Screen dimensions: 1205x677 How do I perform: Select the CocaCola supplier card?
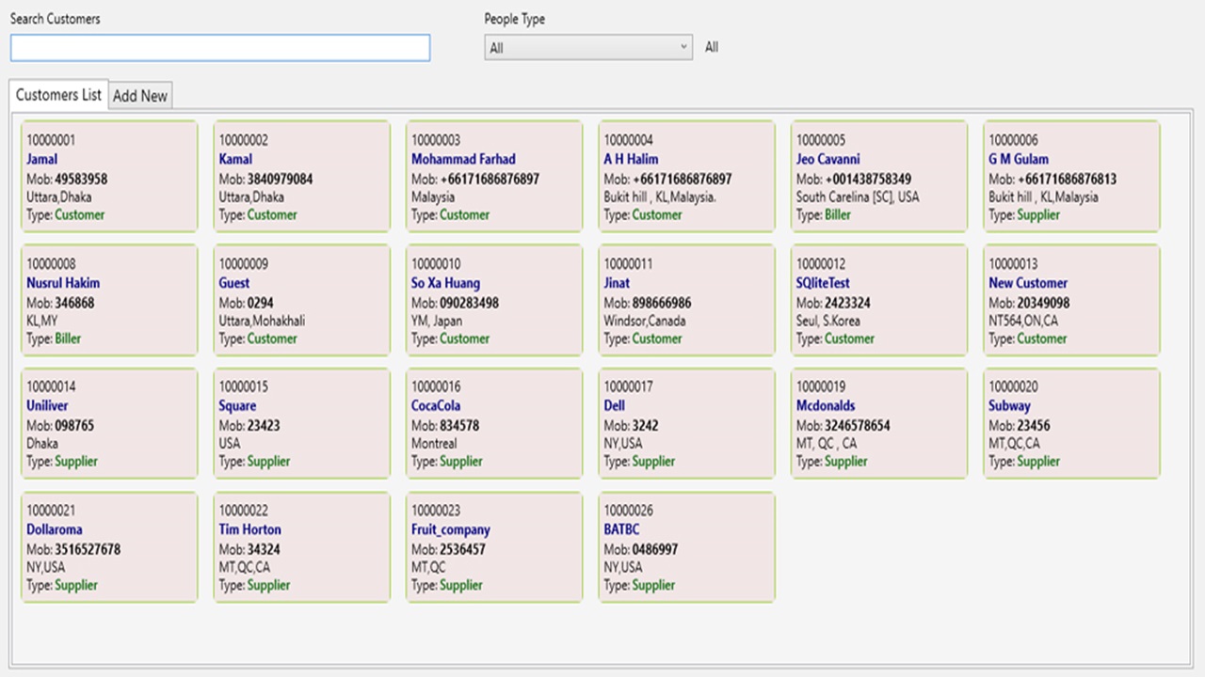(x=493, y=422)
